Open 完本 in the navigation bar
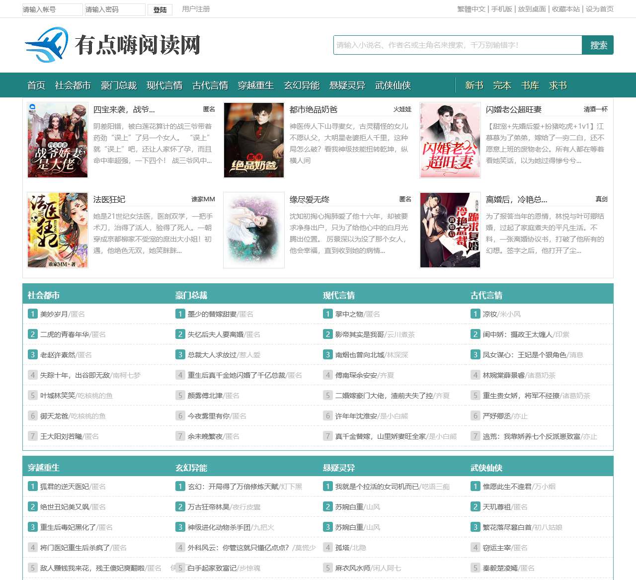636x580 pixels. click(502, 85)
